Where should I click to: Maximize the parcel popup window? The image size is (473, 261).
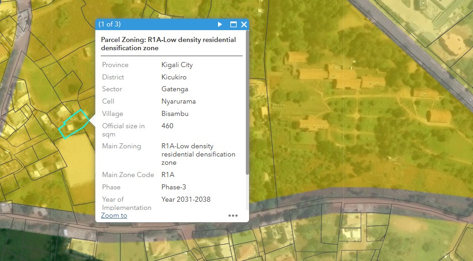pos(233,25)
